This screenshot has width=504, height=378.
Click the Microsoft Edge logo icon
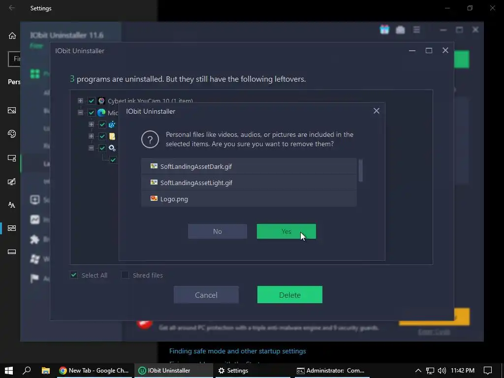point(101,113)
